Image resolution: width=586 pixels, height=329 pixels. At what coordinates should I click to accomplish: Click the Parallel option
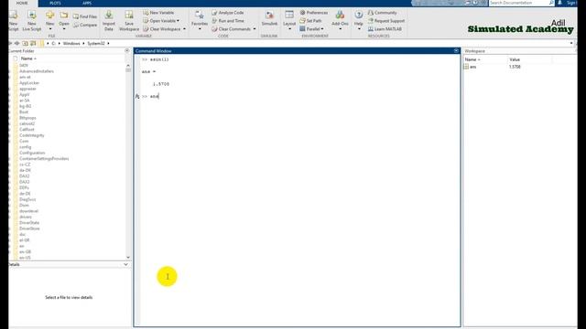311,29
